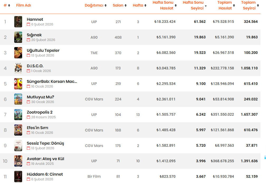Select the Film Adı column header
The width and height of the screenshot is (266, 183).
tap(23, 6)
